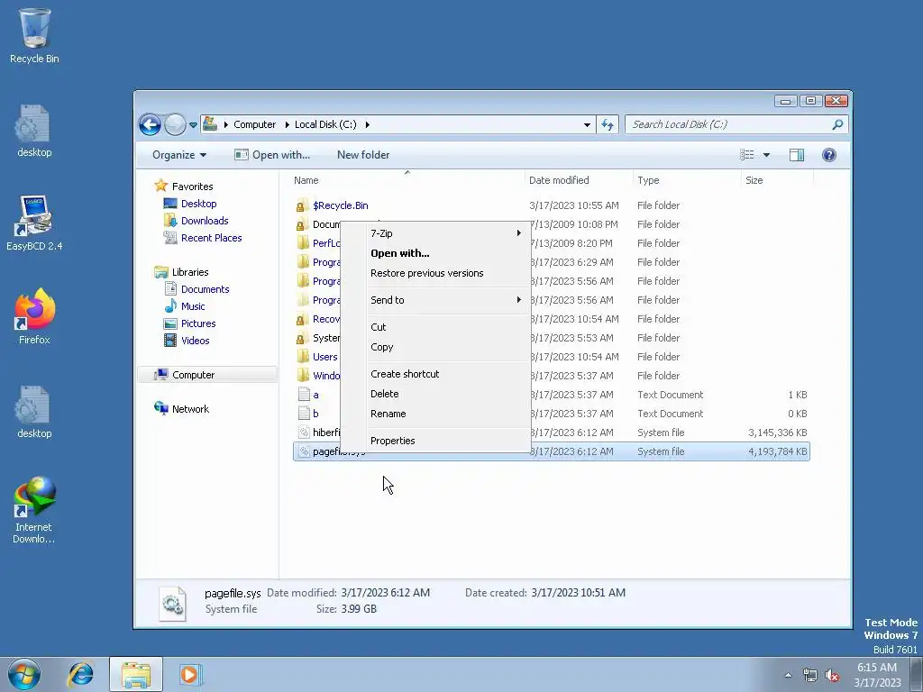This screenshot has width=923, height=692.
Task: Select the hiberfil.sys file icon
Action: (304, 432)
